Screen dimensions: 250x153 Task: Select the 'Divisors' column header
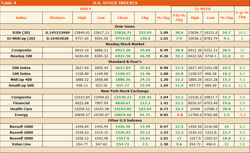(x=58, y=18)
